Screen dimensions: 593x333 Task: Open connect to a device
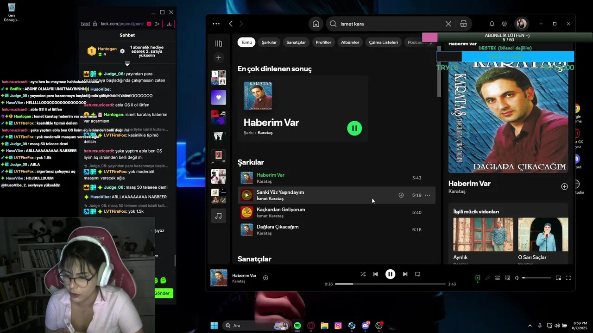click(x=507, y=278)
